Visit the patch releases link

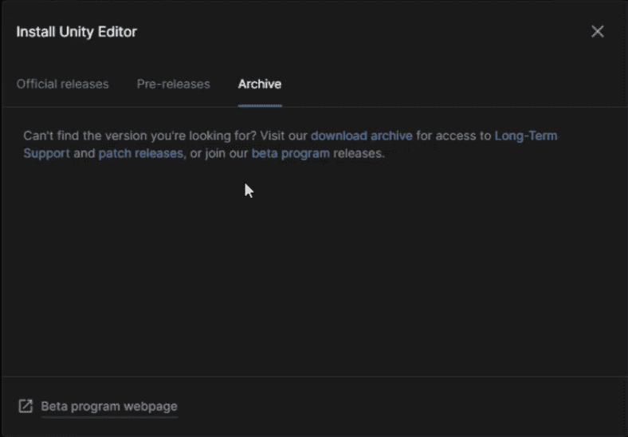click(x=141, y=154)
